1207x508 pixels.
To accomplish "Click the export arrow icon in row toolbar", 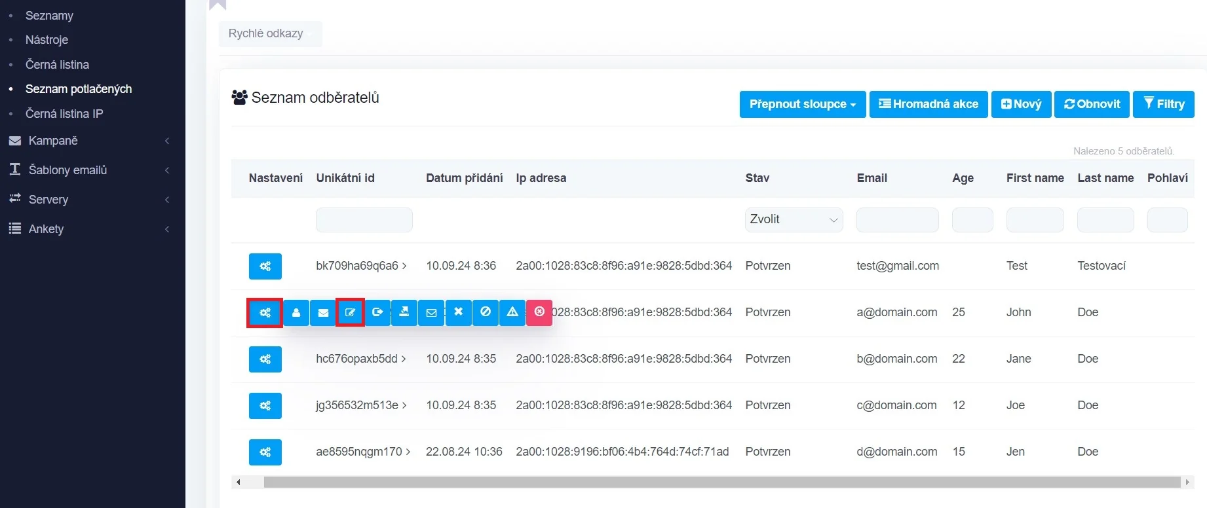I will pos(377,313).
